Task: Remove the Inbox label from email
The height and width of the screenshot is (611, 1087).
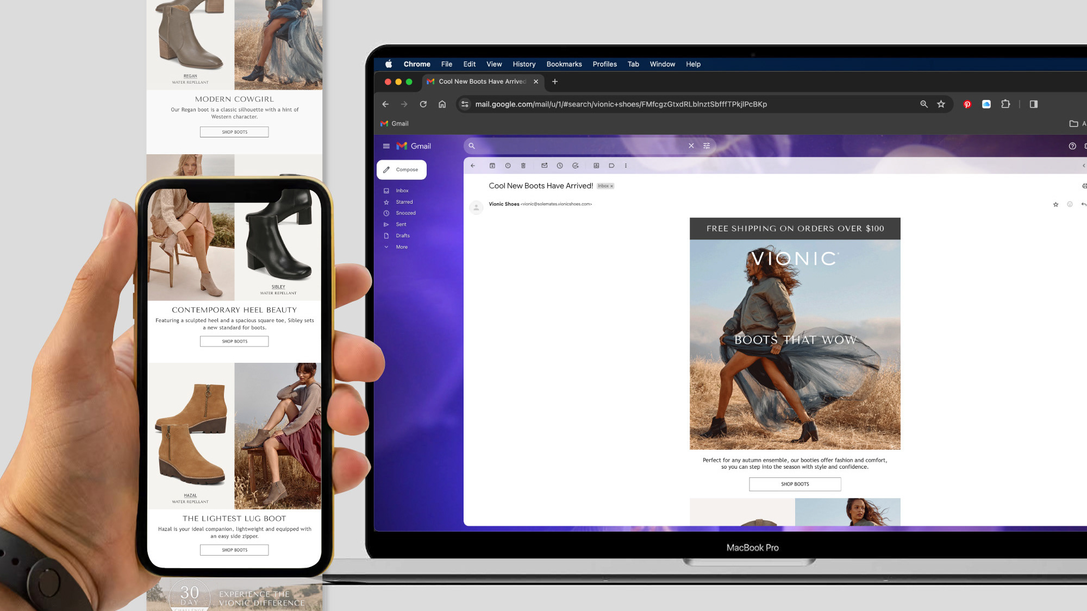Action: (x=611, y=186)
